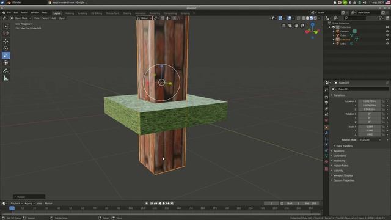Toggle viewport overlays button in header
The image size is (391, 220).
point(289,18)
